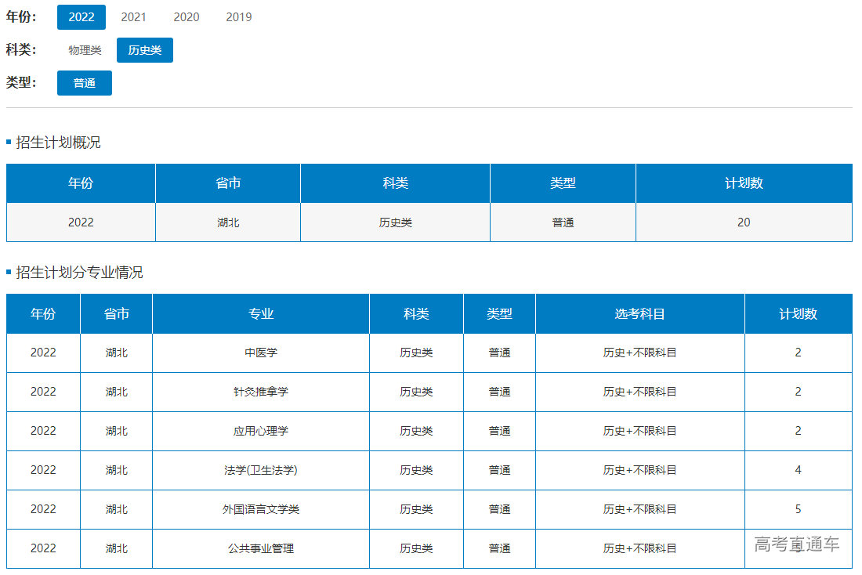
Task: Click the plan count 20 in overview table
Action: coord(743,222)
